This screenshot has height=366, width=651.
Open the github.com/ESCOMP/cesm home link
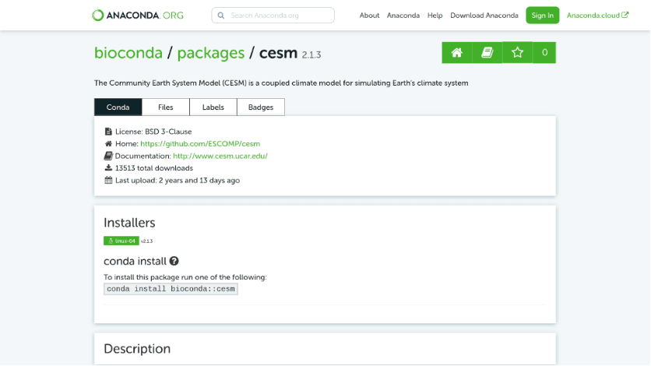pyautogui.click(x=200, y=143)
